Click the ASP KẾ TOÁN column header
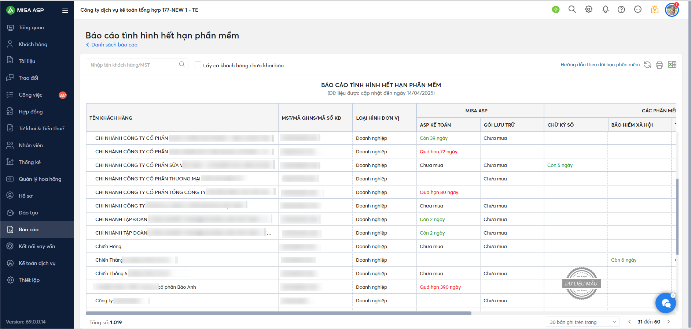Screen dimensions: 691x329 click(448, 125)
